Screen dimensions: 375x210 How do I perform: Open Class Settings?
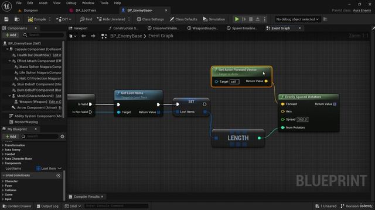(x=150, y=19)
